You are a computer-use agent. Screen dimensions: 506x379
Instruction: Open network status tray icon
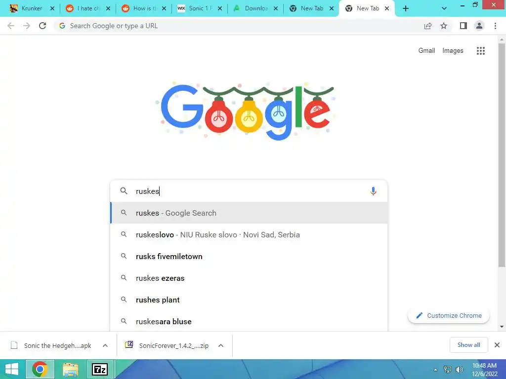tap(448, 370)
